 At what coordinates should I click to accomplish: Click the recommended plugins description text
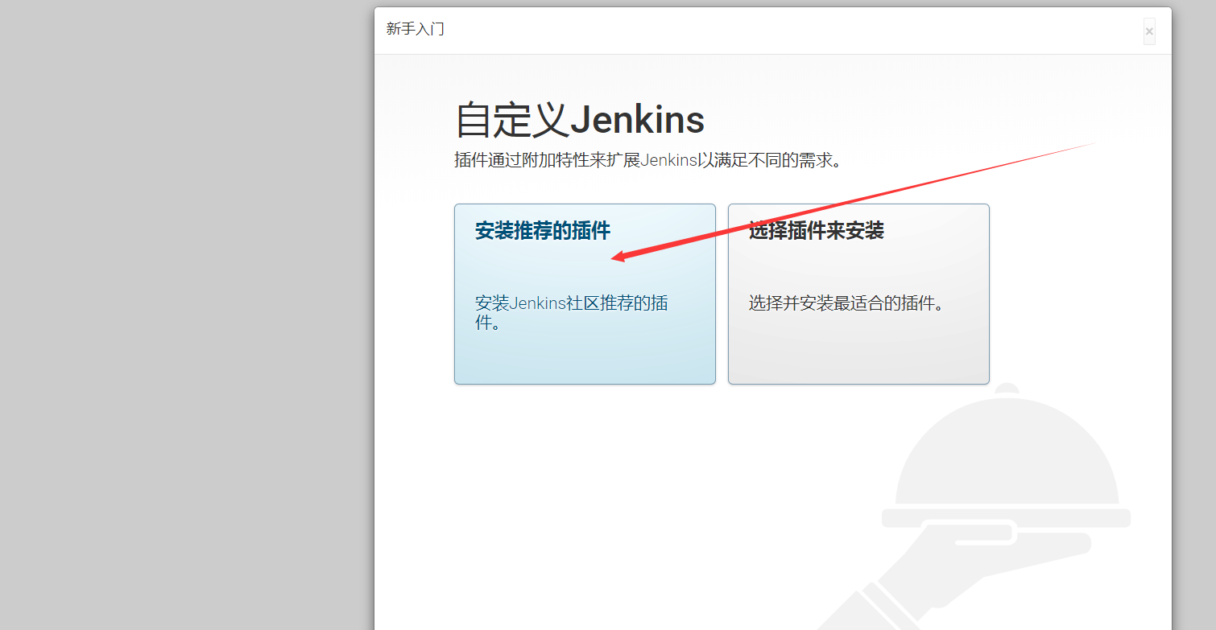(x=569, y=313)
